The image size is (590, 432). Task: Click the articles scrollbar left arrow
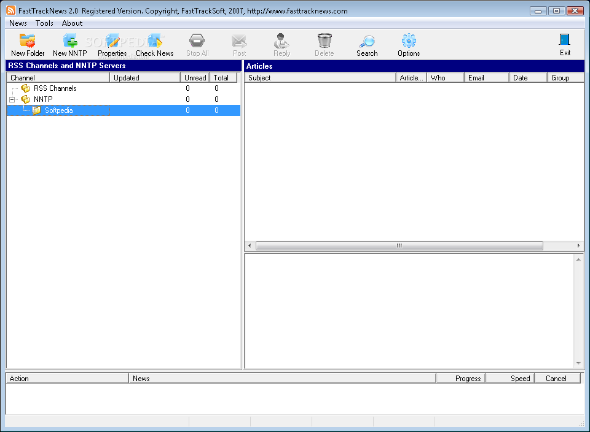pos(250,245)
